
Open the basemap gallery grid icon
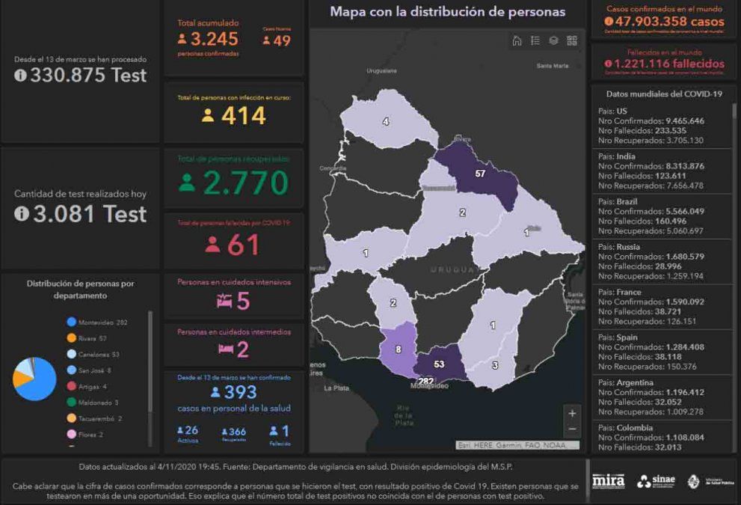572,40
